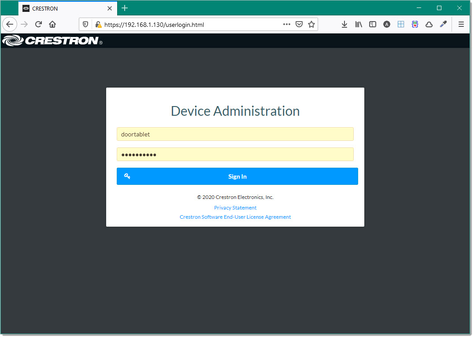Click the eyedropper color picker extension
The height and width of the screenshot is (338, 474).
pyautogui.click(x=443, y=25)
